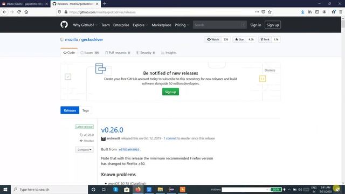
Task: Click the taskbar search box
Action: click(49, 189)
